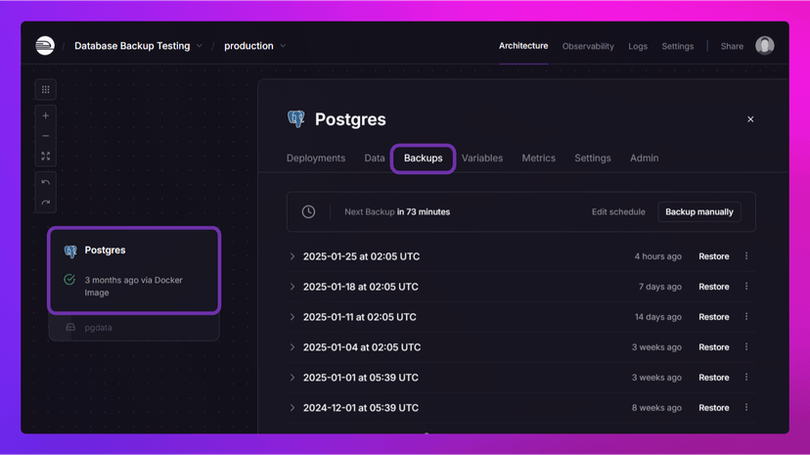This screenshot has height=455, width=810.
Task: Click the Edit schedule link
Action: 618,212
